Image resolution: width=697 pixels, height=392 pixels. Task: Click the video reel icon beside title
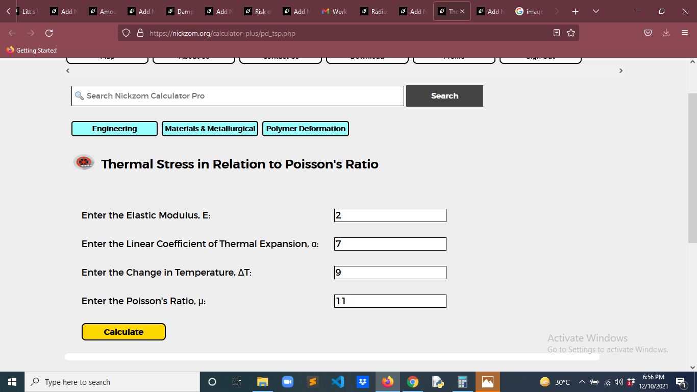click(x=84, y=162)
